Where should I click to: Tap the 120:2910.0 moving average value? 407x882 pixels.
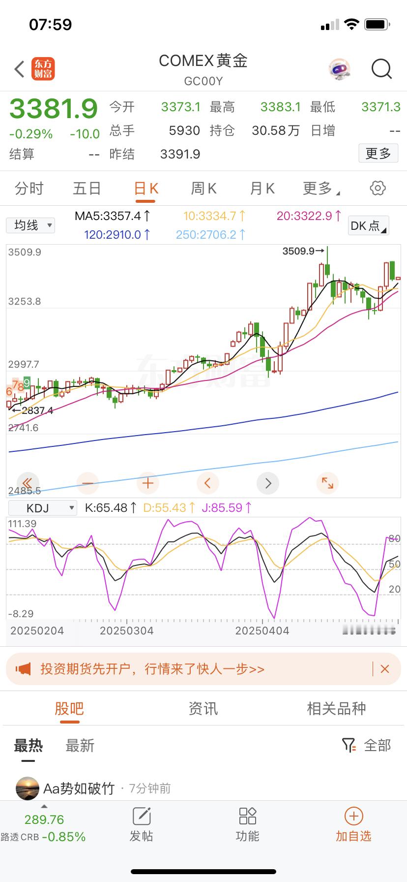coord(117,235)
